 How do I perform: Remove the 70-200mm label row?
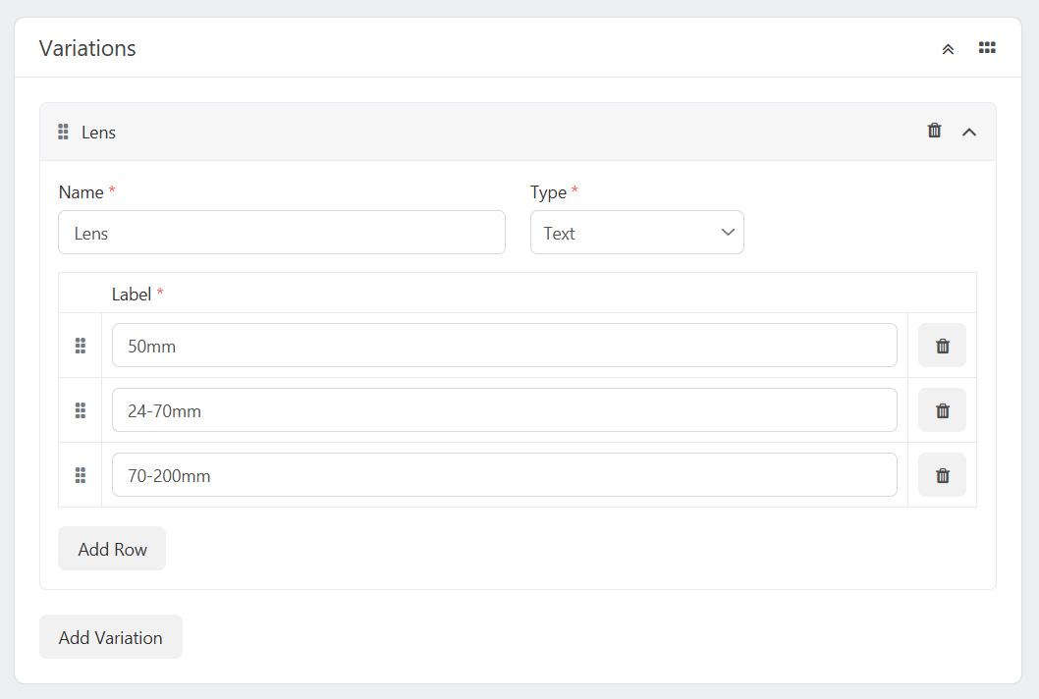(x=942, y=475)
